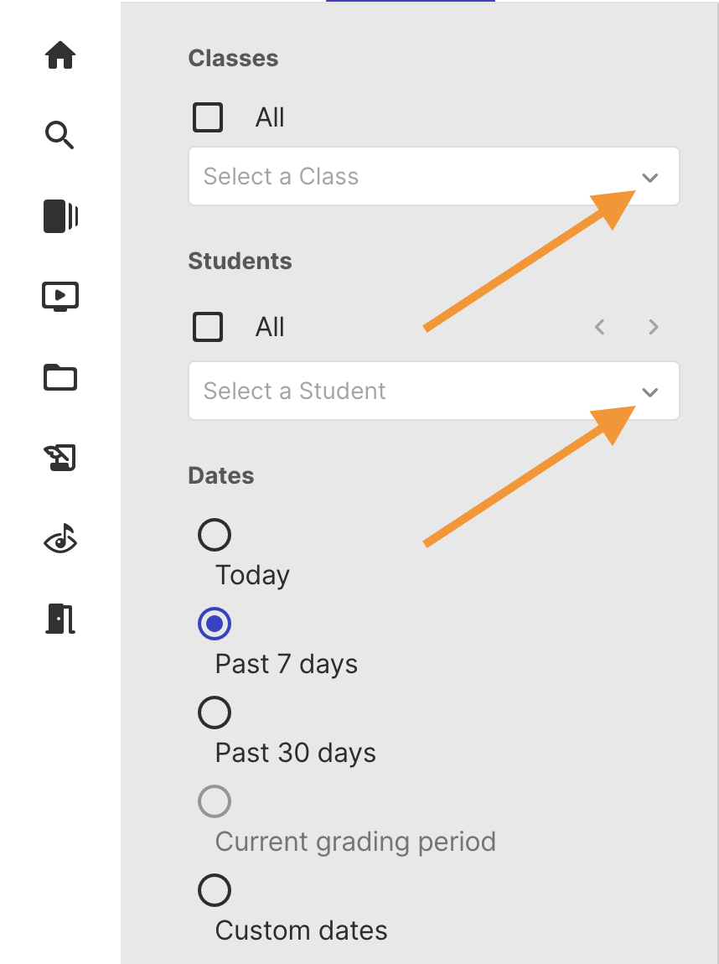Go to next student with right chevron
Screen dimensions: 719x964
(654, 327)
